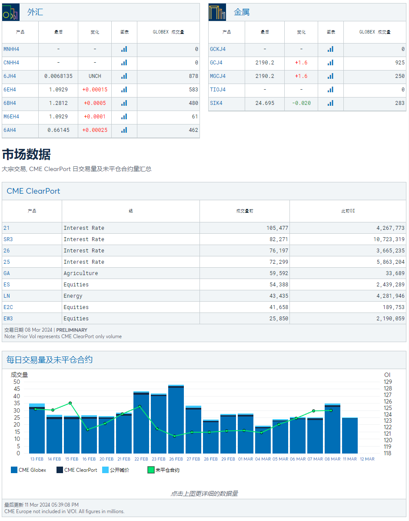Open 6BH4 product link
This screenshot has width=409, height=521.
[10, 103]
